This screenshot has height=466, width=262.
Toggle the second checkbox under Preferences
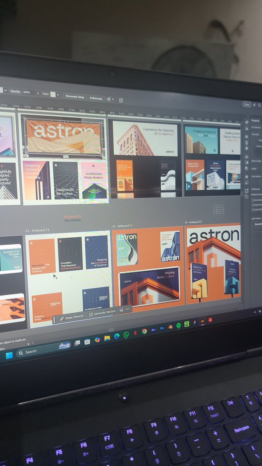coord(253,205)
